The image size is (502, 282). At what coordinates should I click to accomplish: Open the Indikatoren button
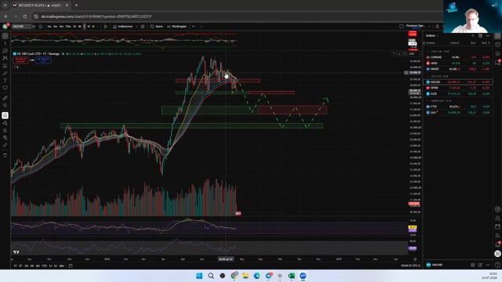(x=122, y=27)
